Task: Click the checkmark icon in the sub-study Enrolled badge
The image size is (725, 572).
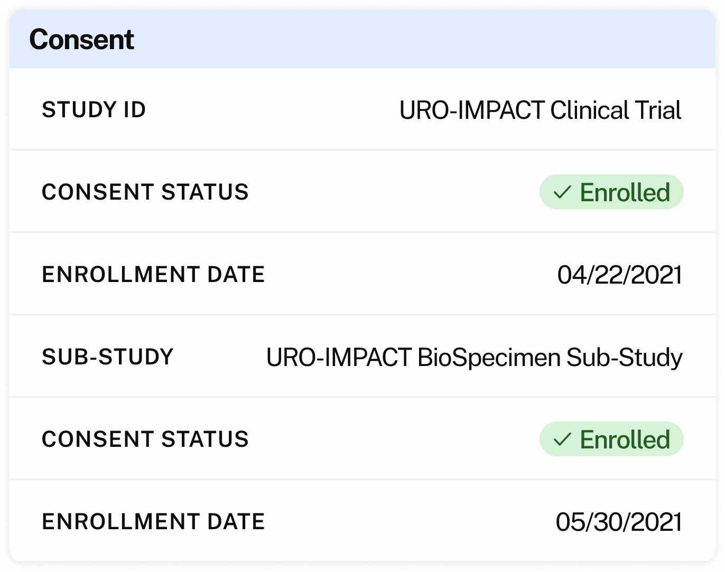Action: pos(562,439)
